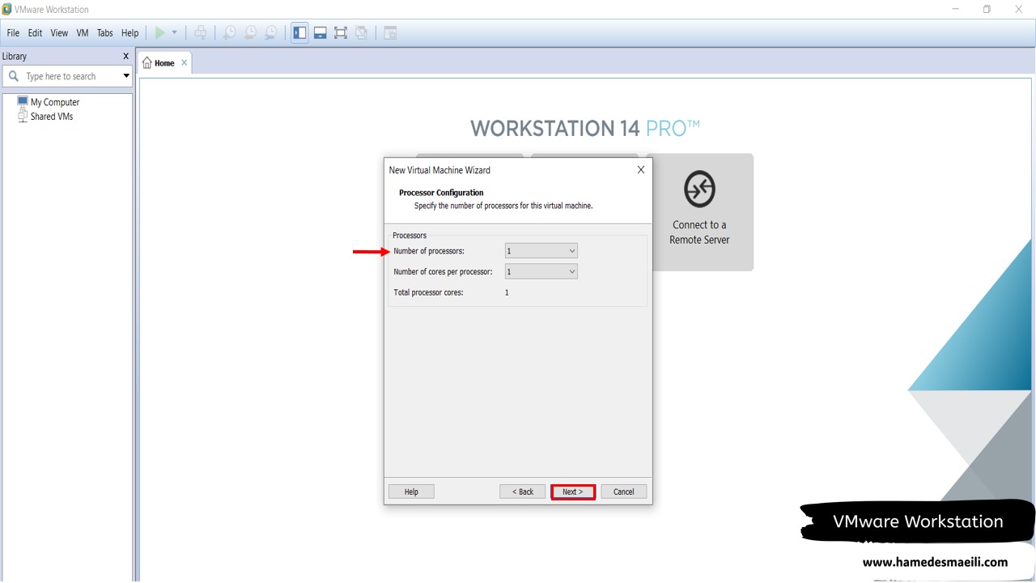Click the Connect to a Remote Server label
1036x583 pixels.
tap(699, 232)
